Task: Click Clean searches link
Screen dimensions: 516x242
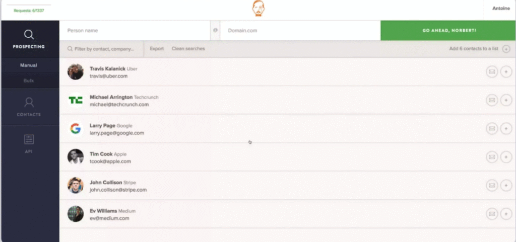Action: point(188,49)
